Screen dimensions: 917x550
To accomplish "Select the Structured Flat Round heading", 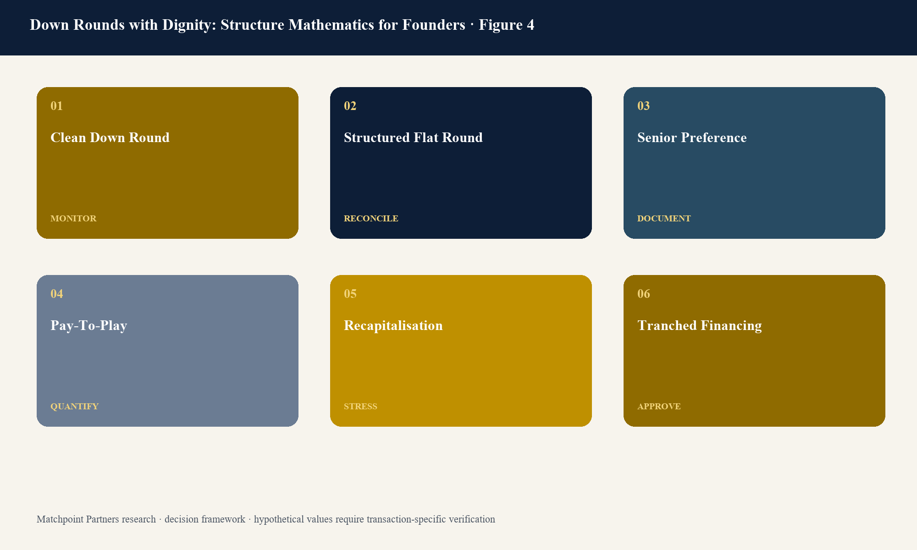I will [413, 137].
